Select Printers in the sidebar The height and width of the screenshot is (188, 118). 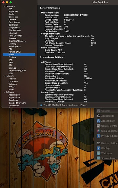click(12, 57)
